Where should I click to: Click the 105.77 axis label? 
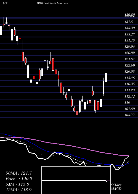tap(130, 115)
